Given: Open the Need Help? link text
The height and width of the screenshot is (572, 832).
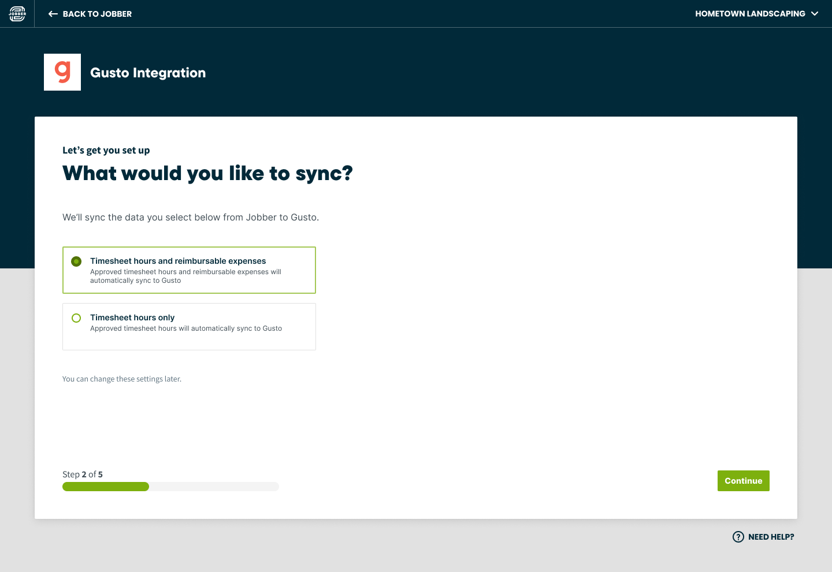Looking at the screenshot, I should (x=771, y=537).
